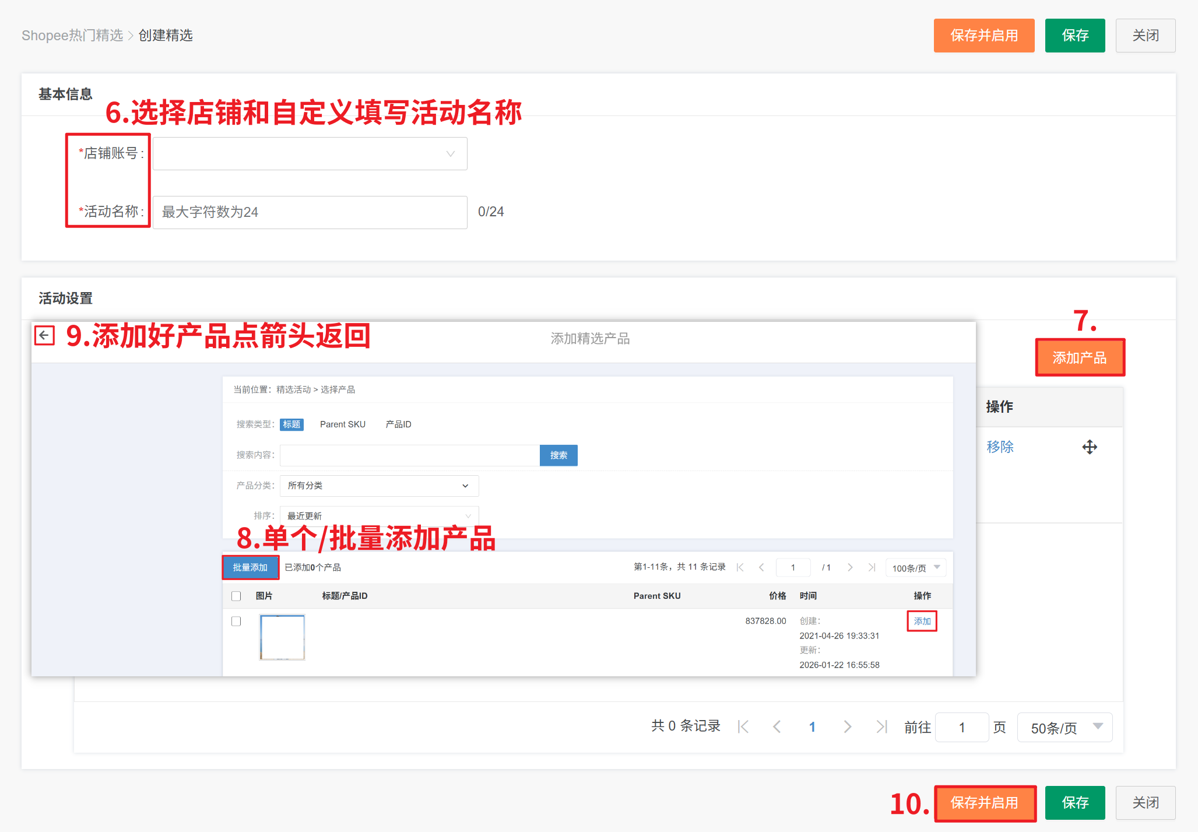Go to previous page in bottom pagination
This screenshot has height=832, width=1198.
[777, 726]
